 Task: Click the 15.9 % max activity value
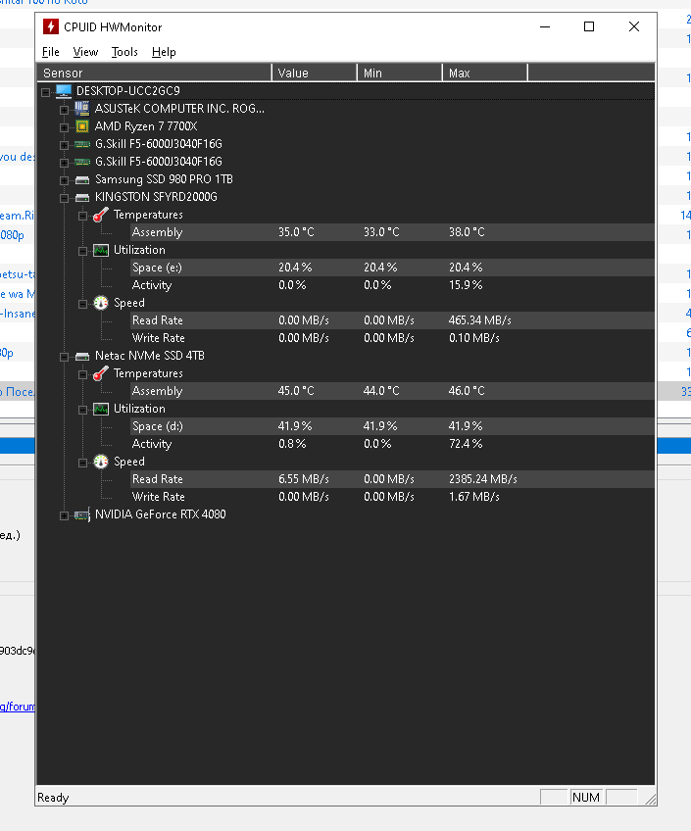coord(466,285)
